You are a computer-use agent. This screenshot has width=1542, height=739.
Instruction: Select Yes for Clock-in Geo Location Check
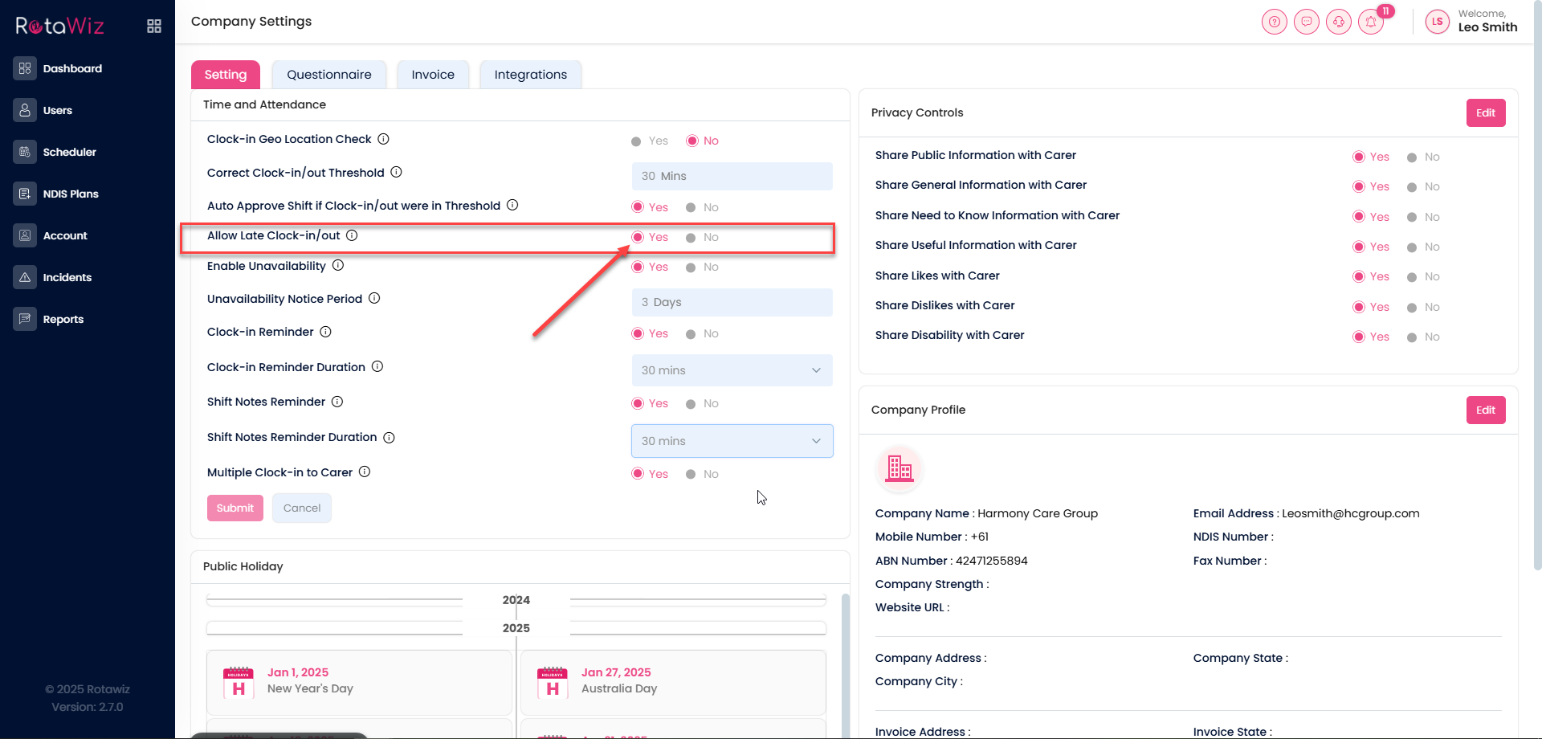pos(637,141)
